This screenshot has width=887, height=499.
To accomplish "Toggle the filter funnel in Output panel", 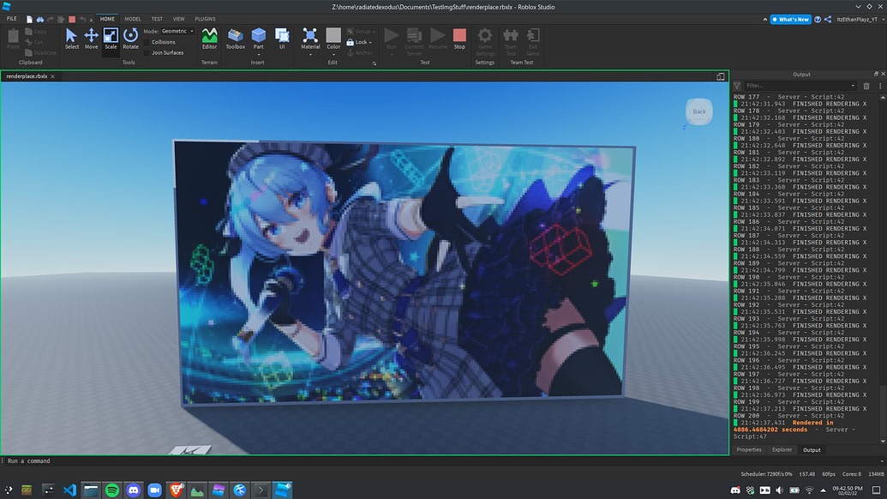I will [735, 85].
